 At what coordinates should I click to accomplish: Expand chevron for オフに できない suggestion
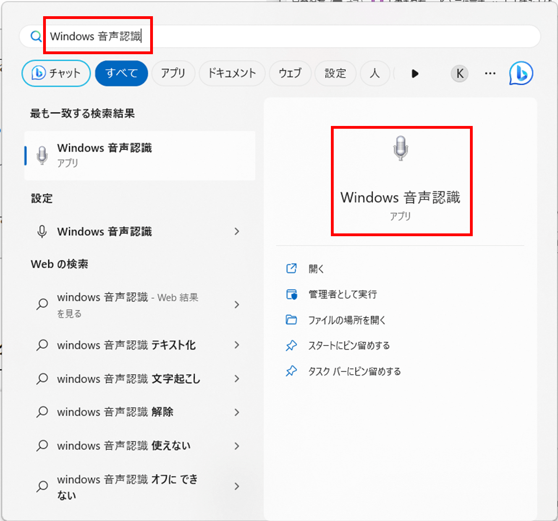pos(237,486)
